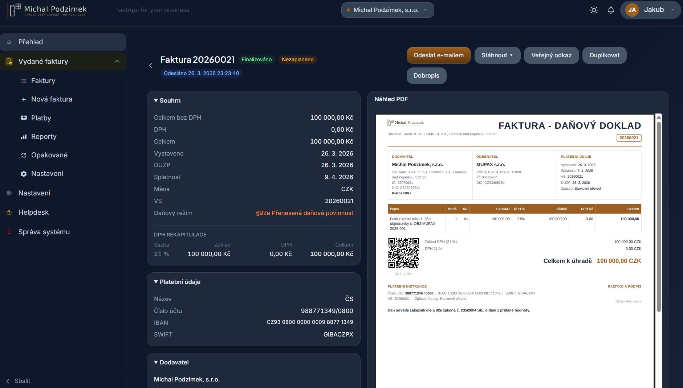
Task: Open the Stáhnout download dropdown
Action: click(497, 55)
